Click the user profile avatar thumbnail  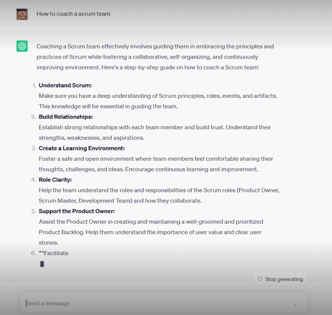tap(22, 14)
